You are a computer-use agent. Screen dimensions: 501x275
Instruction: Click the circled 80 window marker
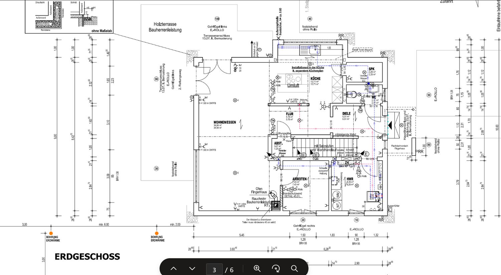[429, 145]
